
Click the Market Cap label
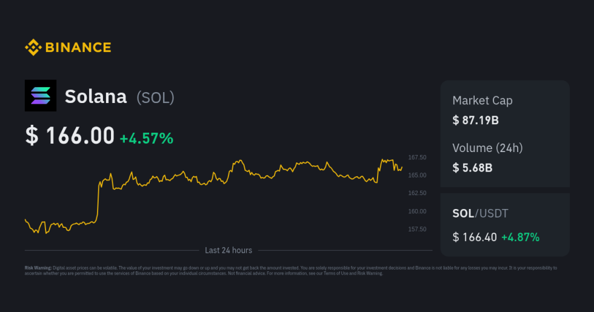pyautogui.click(x=482, y=101)
